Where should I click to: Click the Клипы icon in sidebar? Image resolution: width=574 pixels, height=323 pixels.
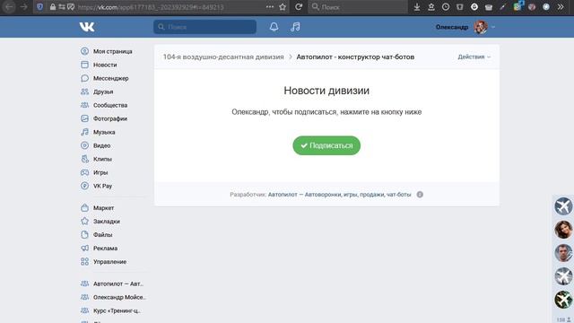[84, 159]
